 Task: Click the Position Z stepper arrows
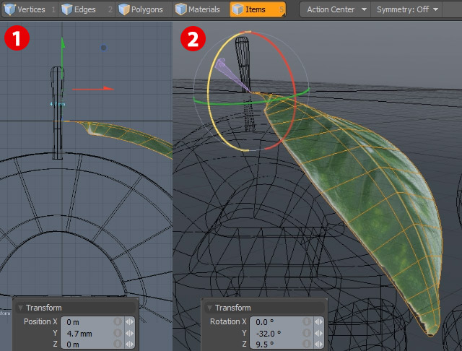(129, 344)
